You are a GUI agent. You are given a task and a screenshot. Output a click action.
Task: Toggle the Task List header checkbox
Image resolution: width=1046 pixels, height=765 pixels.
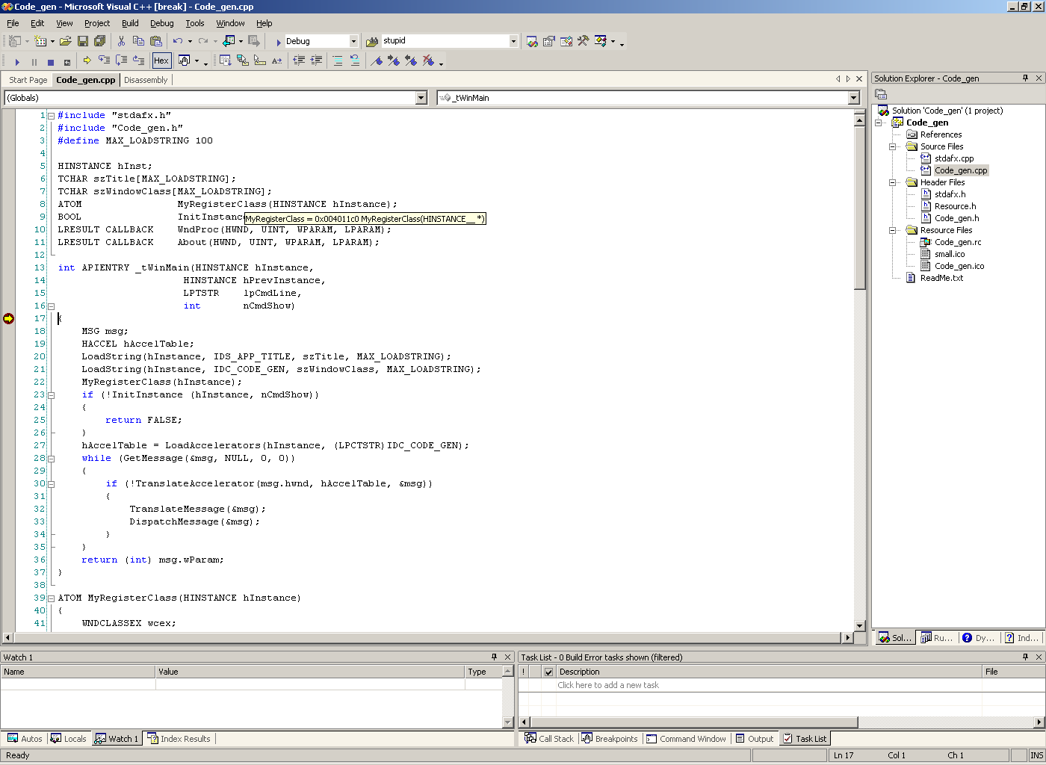pyautogui.click(x=548, y=672)
